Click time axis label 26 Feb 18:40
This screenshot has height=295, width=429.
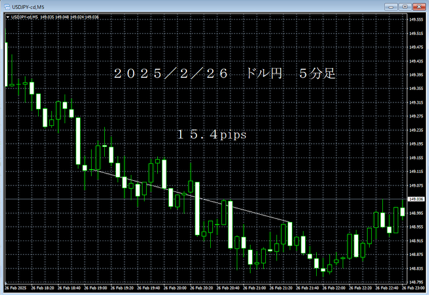pos(69,288)
